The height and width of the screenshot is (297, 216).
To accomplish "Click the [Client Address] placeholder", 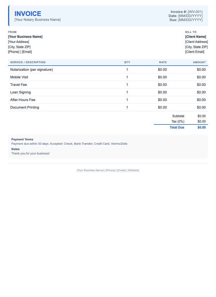I will click(197, 42).
